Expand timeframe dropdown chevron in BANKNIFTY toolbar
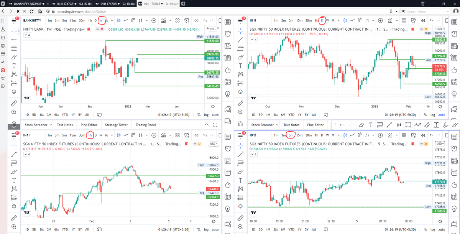The image size is (460, 234). [x=112, y=20]
